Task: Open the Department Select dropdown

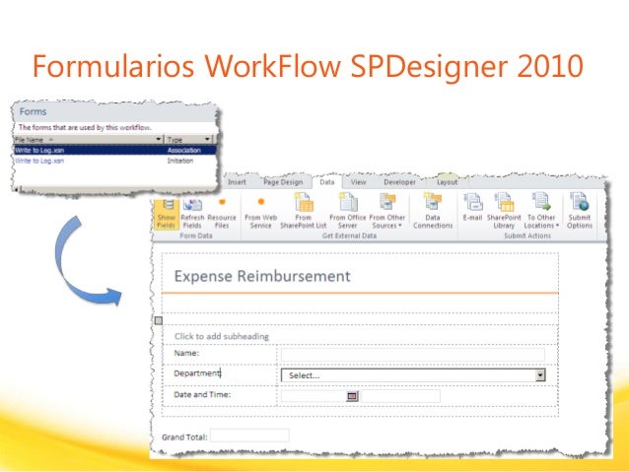Action: tap(413, 375)
